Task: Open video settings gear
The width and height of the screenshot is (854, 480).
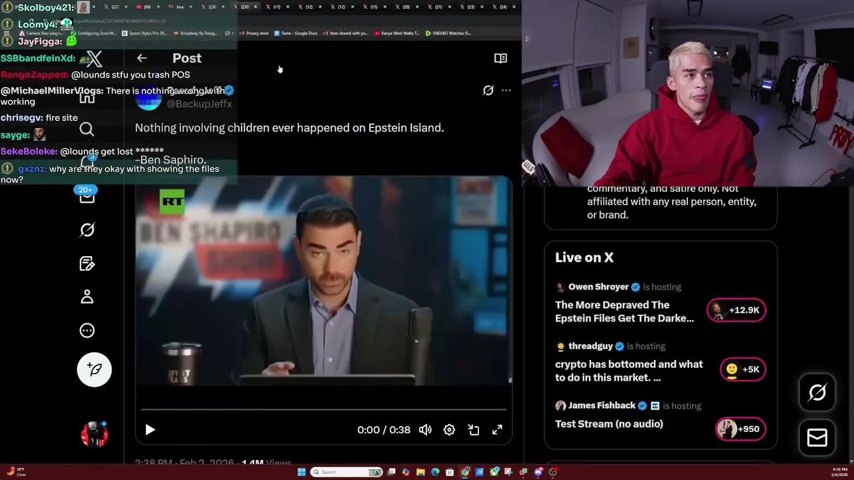Action: 449,430
